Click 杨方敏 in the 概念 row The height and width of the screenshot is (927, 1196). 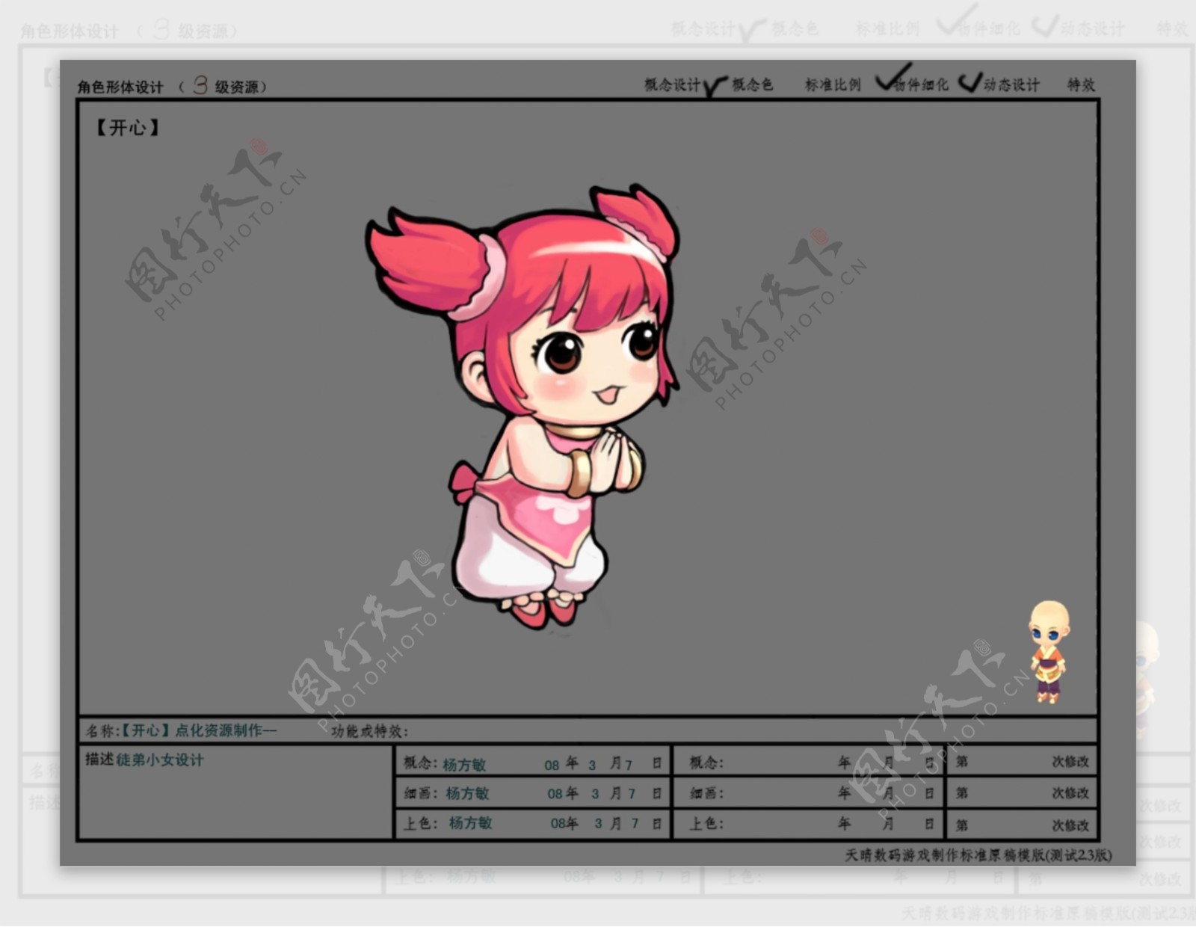point(464,764)
